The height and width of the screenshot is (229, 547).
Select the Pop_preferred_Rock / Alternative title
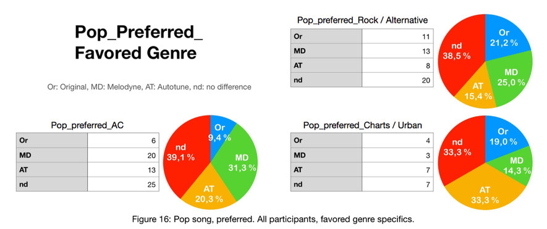[x=362, y=20]
